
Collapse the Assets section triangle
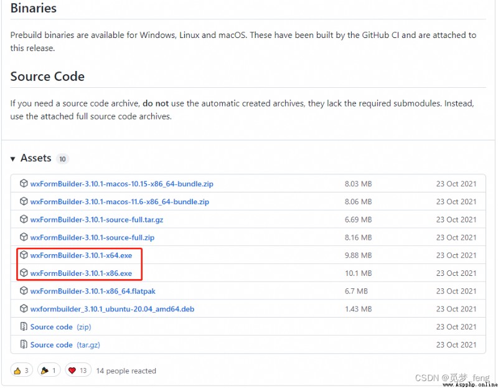(x=12, y=159)
